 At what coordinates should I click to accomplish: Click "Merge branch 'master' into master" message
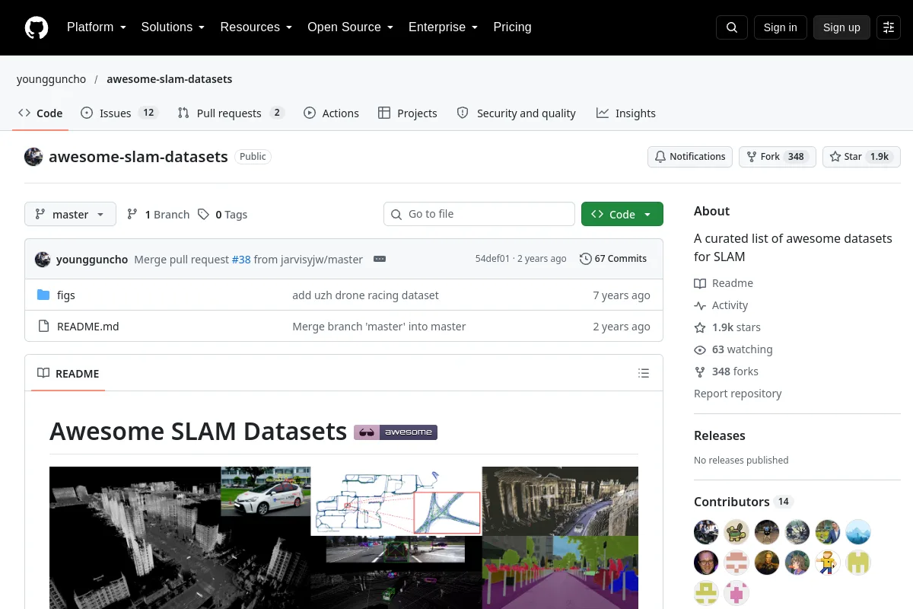(x=379, y=327)
